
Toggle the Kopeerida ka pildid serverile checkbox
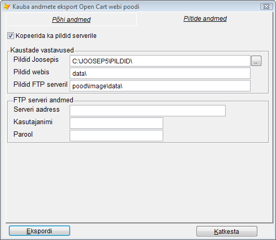10,36
